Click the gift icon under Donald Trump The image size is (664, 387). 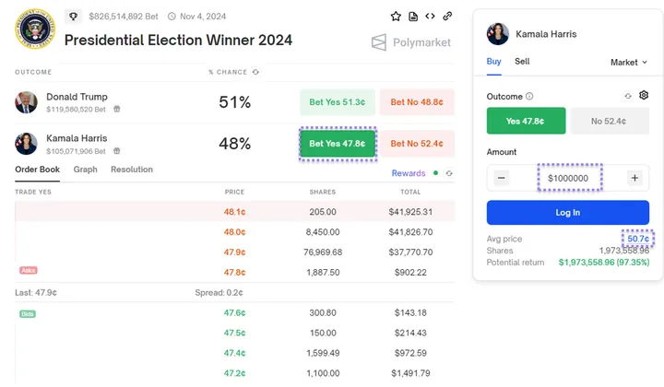[x=116, y=110]
